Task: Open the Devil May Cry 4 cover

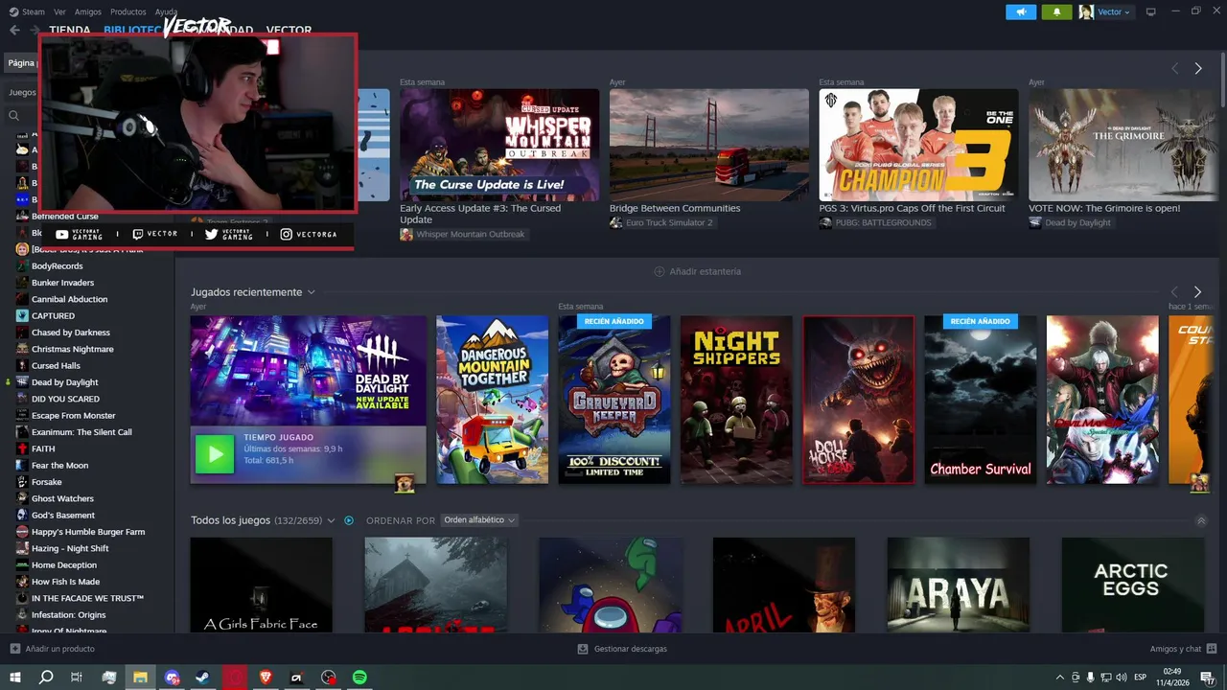Action: pos(1102,400)
